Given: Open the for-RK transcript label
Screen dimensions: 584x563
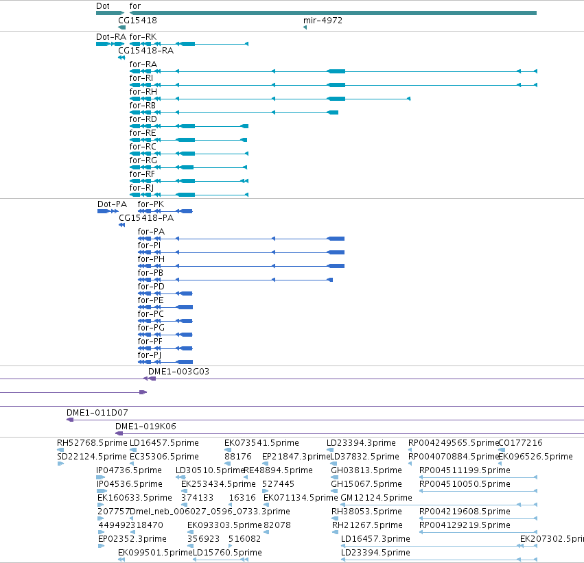Looking at the screenshot, I should [143, 37].
